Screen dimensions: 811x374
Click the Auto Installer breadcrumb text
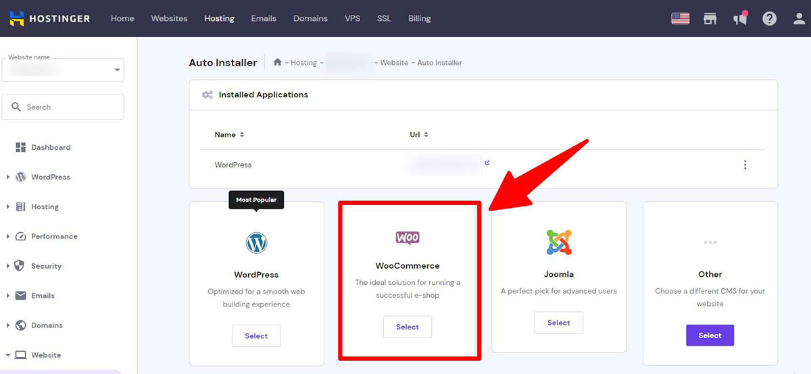point(439,62)
